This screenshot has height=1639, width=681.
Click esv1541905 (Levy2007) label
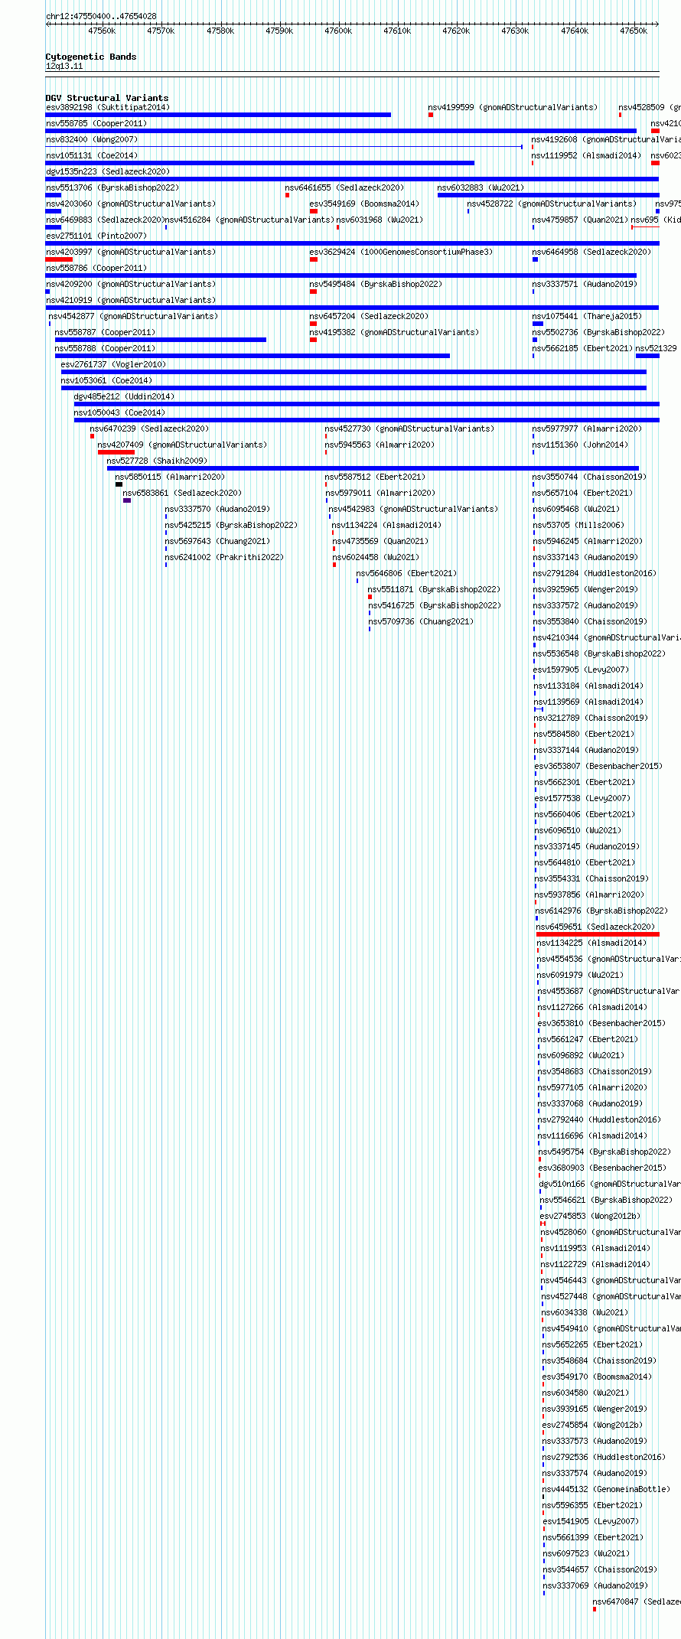click(590, 1521)
